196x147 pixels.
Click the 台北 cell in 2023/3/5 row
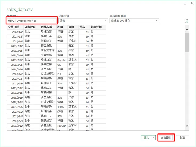tap(32, 116)
